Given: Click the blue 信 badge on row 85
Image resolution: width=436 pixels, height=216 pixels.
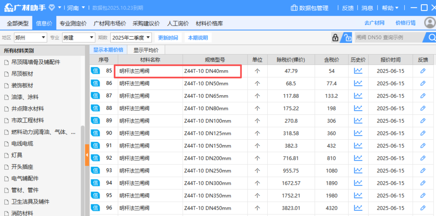Looking at the screenshot, I should [x=95, y=71].
